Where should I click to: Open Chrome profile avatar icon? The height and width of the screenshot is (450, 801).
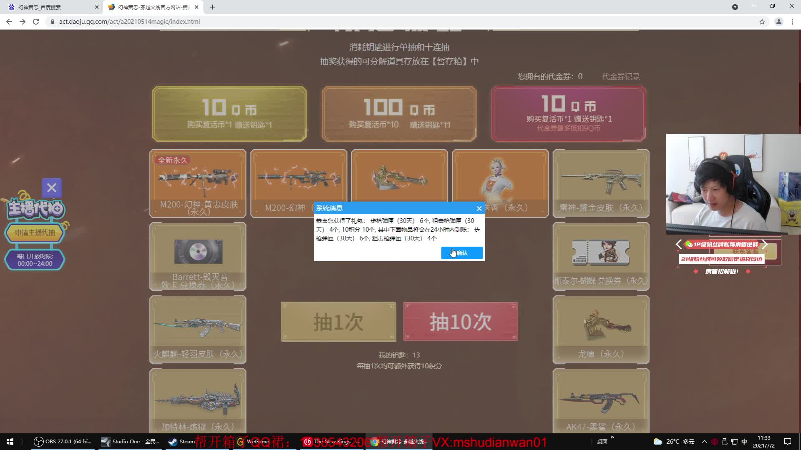(778, 22)
